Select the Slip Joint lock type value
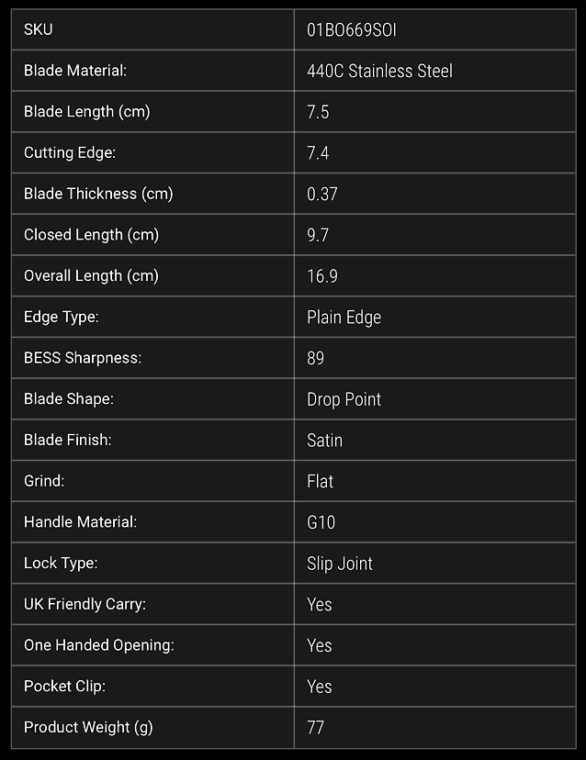This screenshot has width=586, height=760. click(x=340, y=564)
